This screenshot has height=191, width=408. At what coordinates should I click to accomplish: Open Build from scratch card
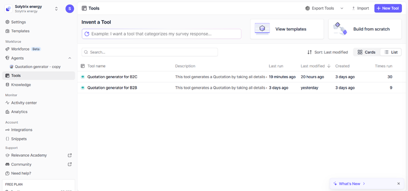[x=365, y=29]
